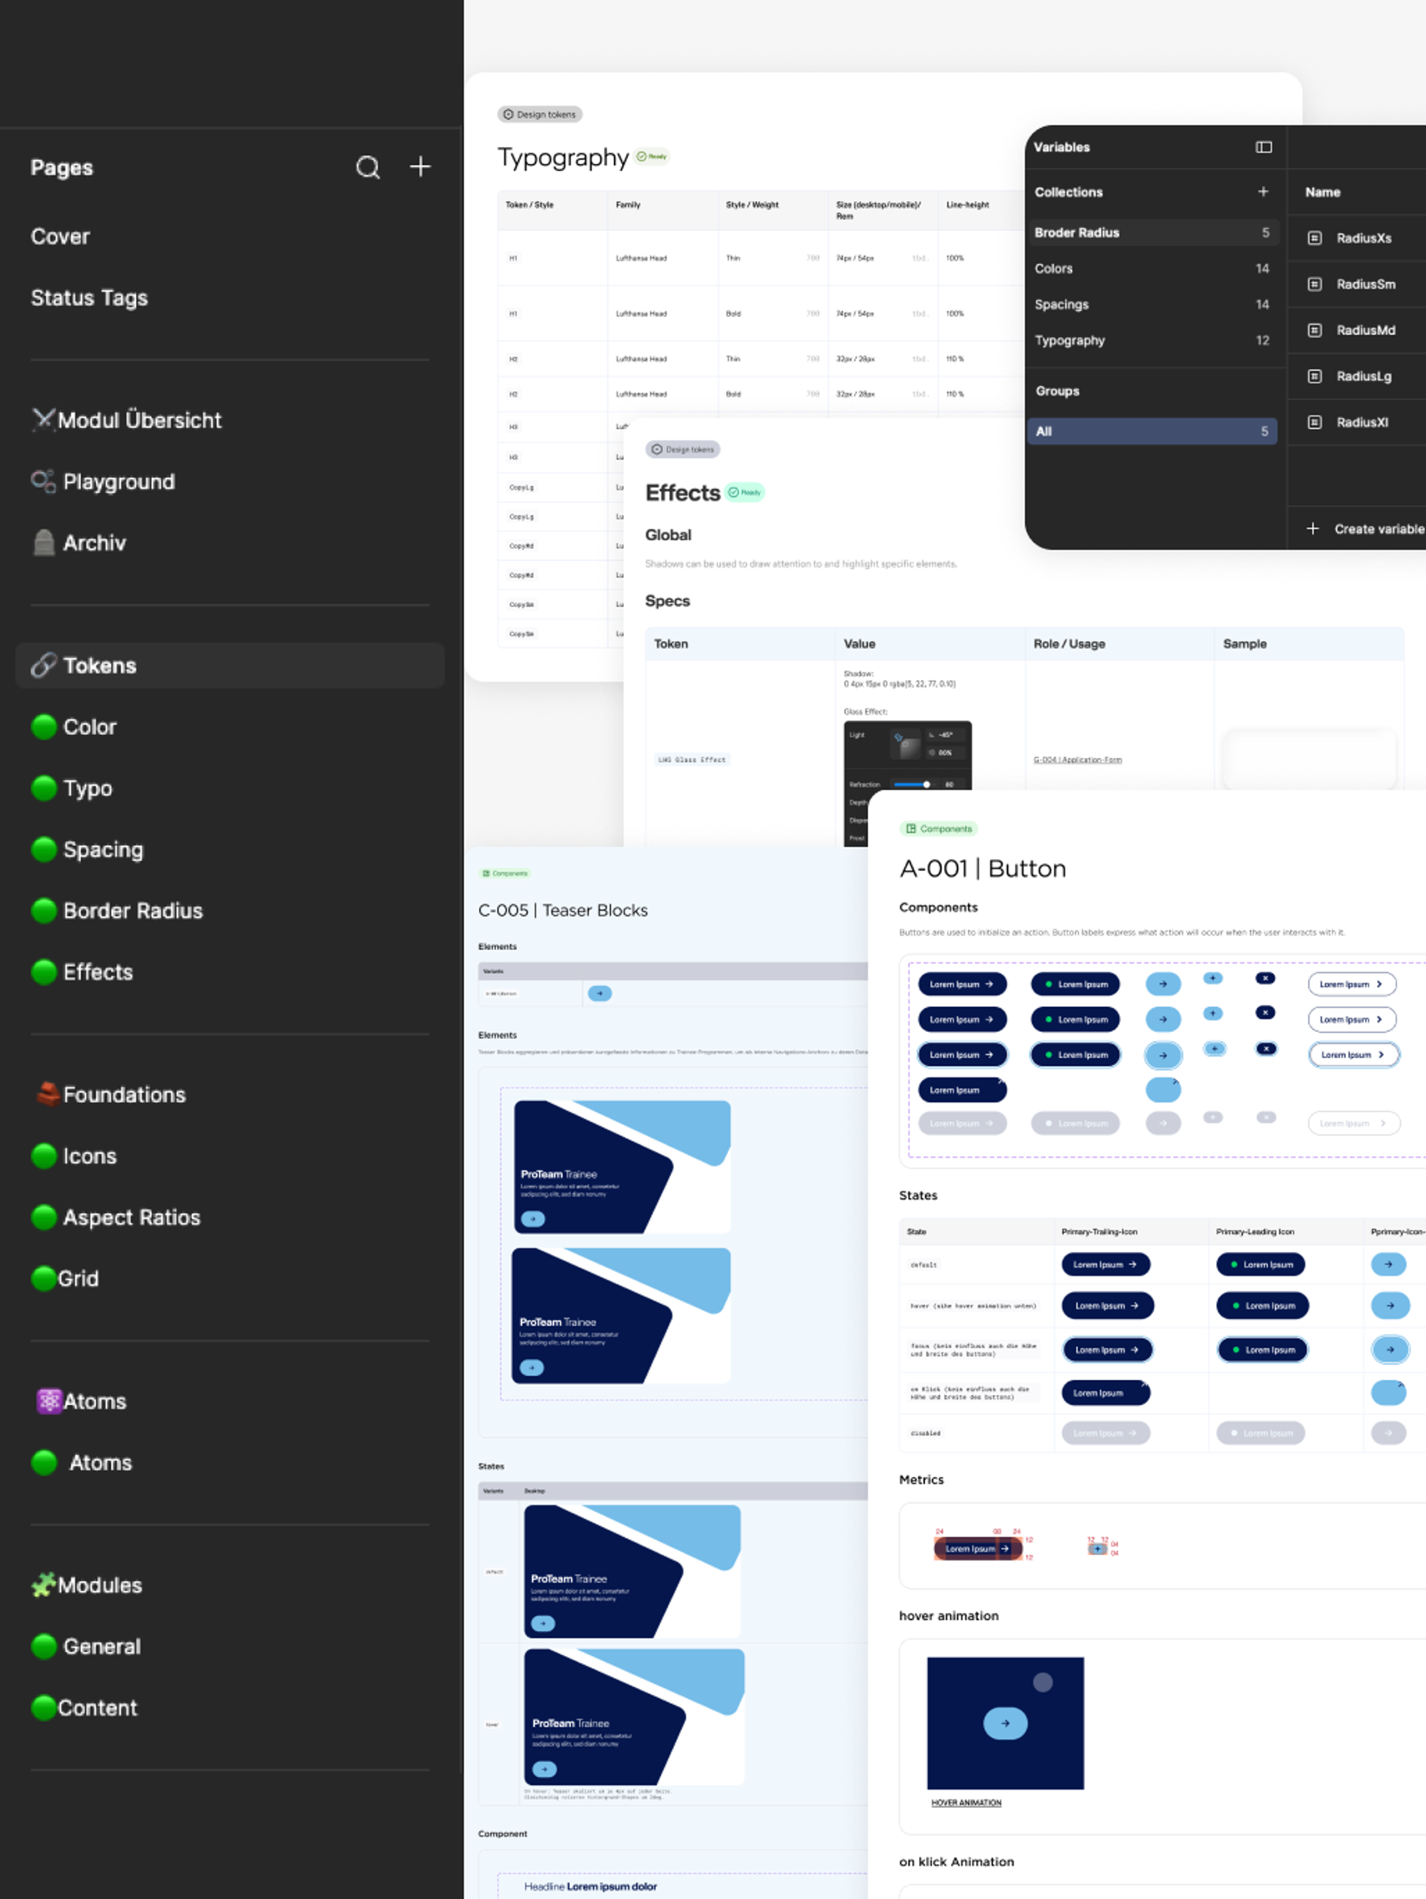Click the green status dot beside Color
The image size is (1426, 1899).
[44, 727]
